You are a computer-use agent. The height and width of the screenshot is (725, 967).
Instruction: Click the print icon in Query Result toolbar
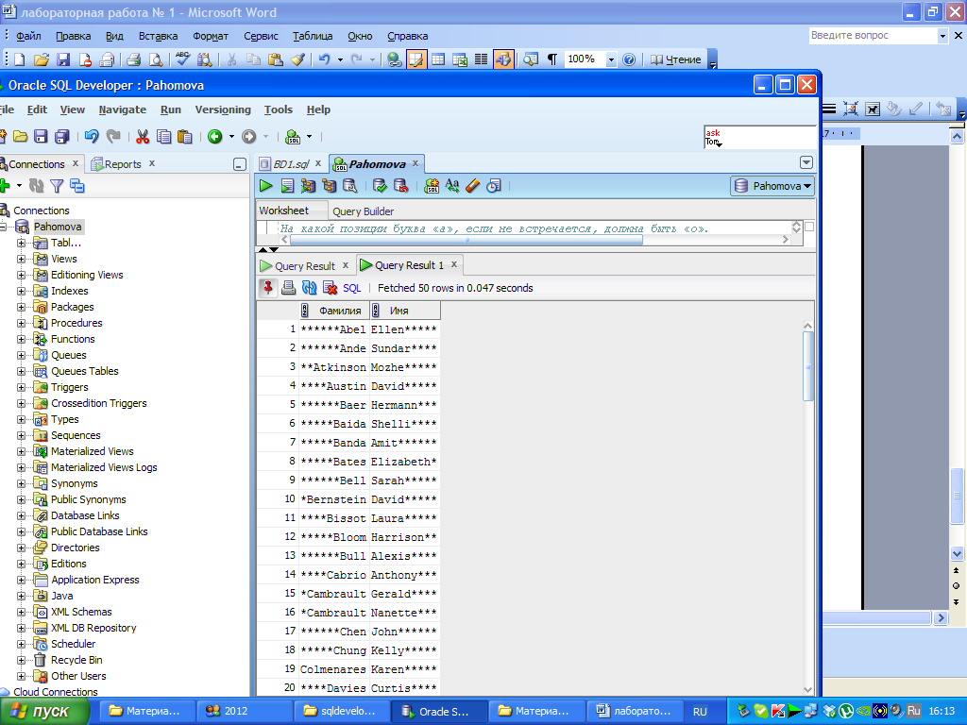click(x=288, y=288)
